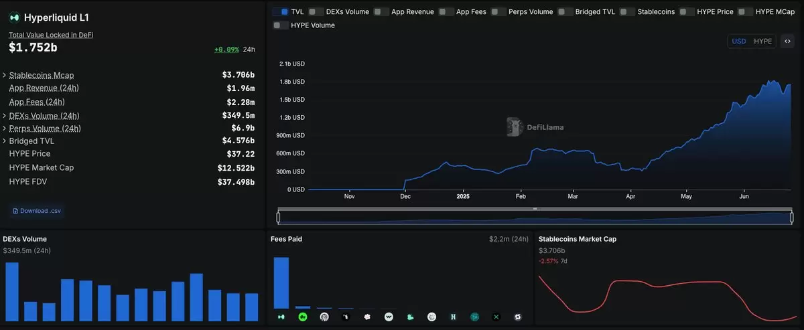Turn on the Perps Volume toggle

tap(498, 11)
